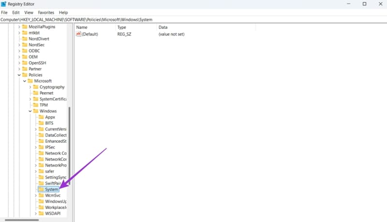Screen dimensions: 387x222
Task: Select the Partner folder icon
Action: point(25,69)
